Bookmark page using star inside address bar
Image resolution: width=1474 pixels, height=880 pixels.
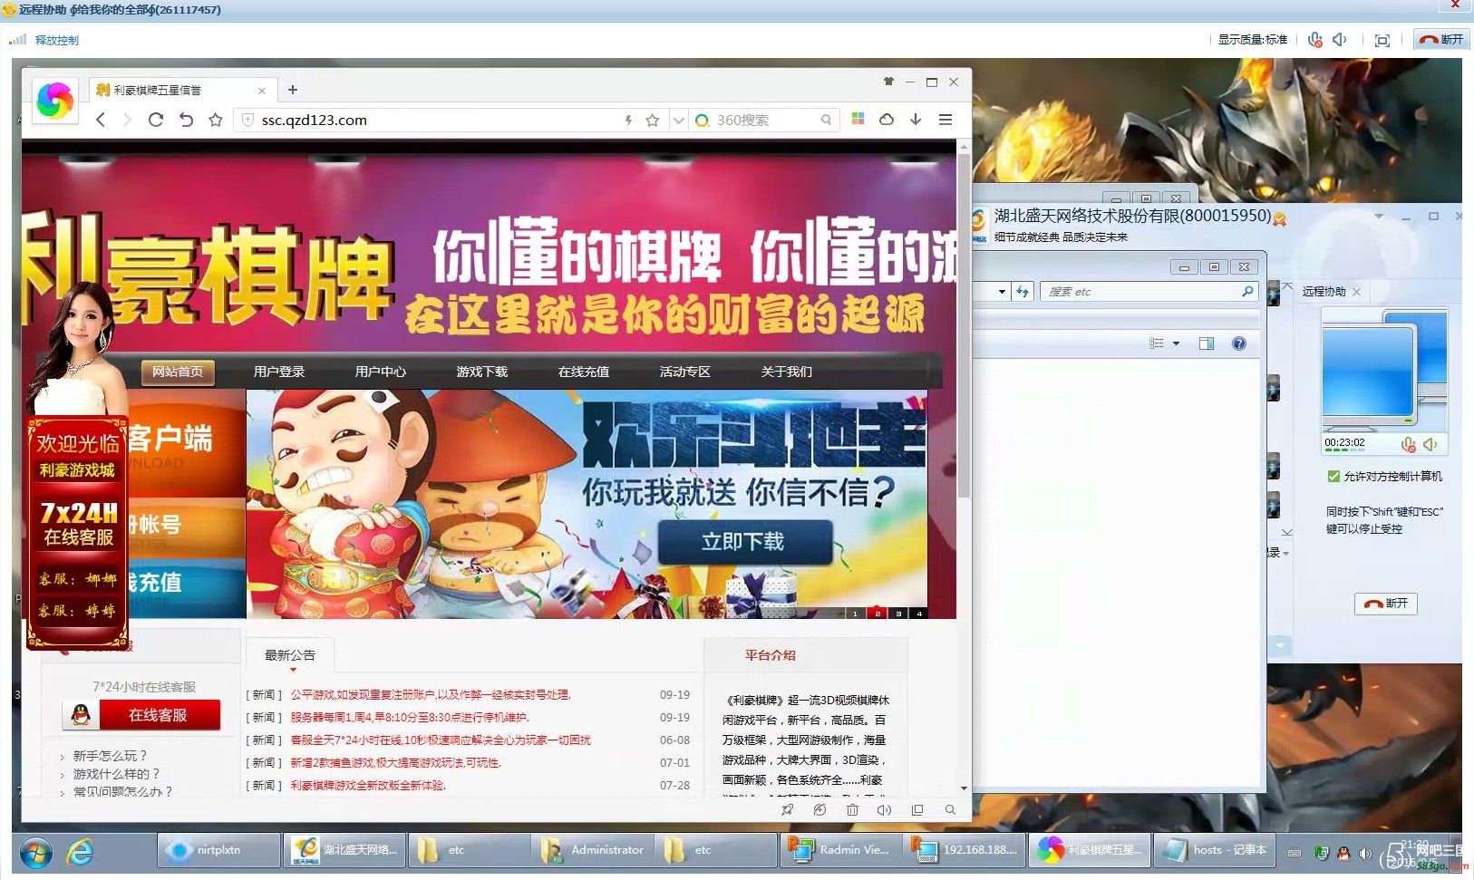tap(652, 120)
